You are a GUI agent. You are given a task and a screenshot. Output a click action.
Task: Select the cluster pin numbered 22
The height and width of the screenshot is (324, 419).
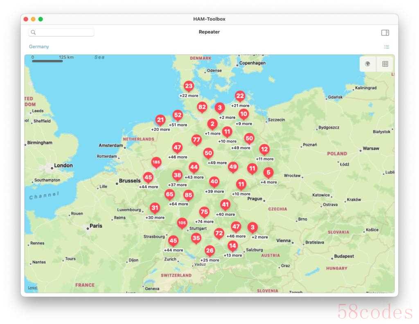point(240,96)
